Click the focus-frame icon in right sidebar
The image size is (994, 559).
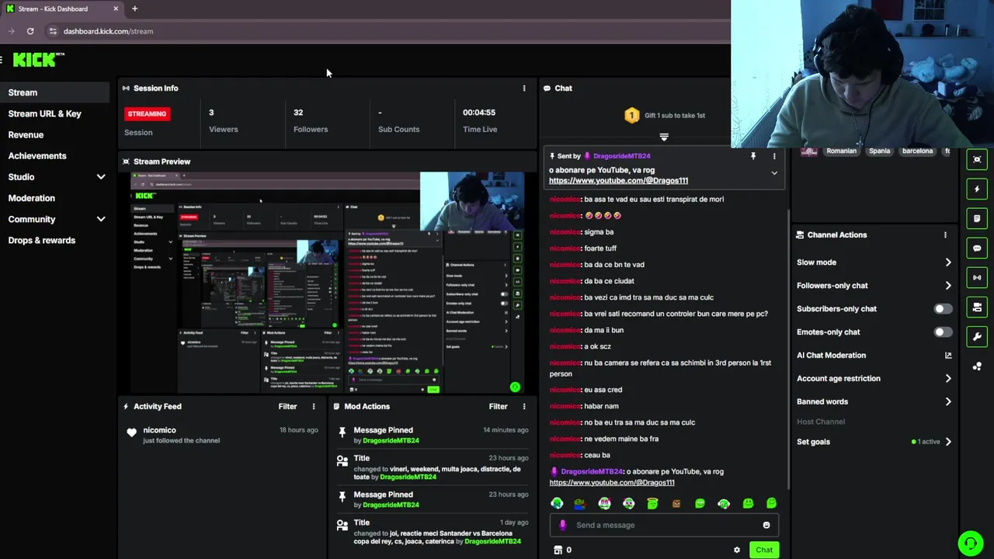977,159
